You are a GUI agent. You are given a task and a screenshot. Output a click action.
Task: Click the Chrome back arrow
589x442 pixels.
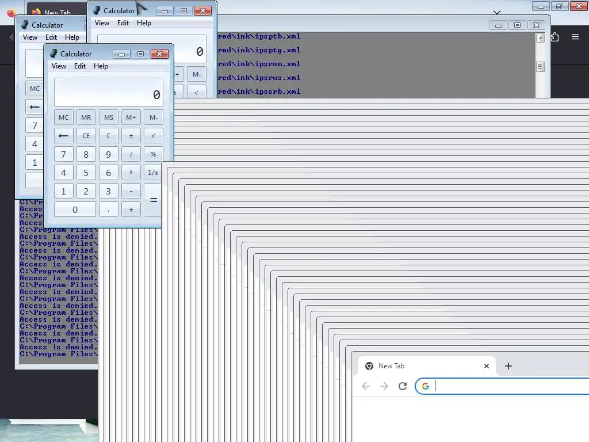point(366,386)
